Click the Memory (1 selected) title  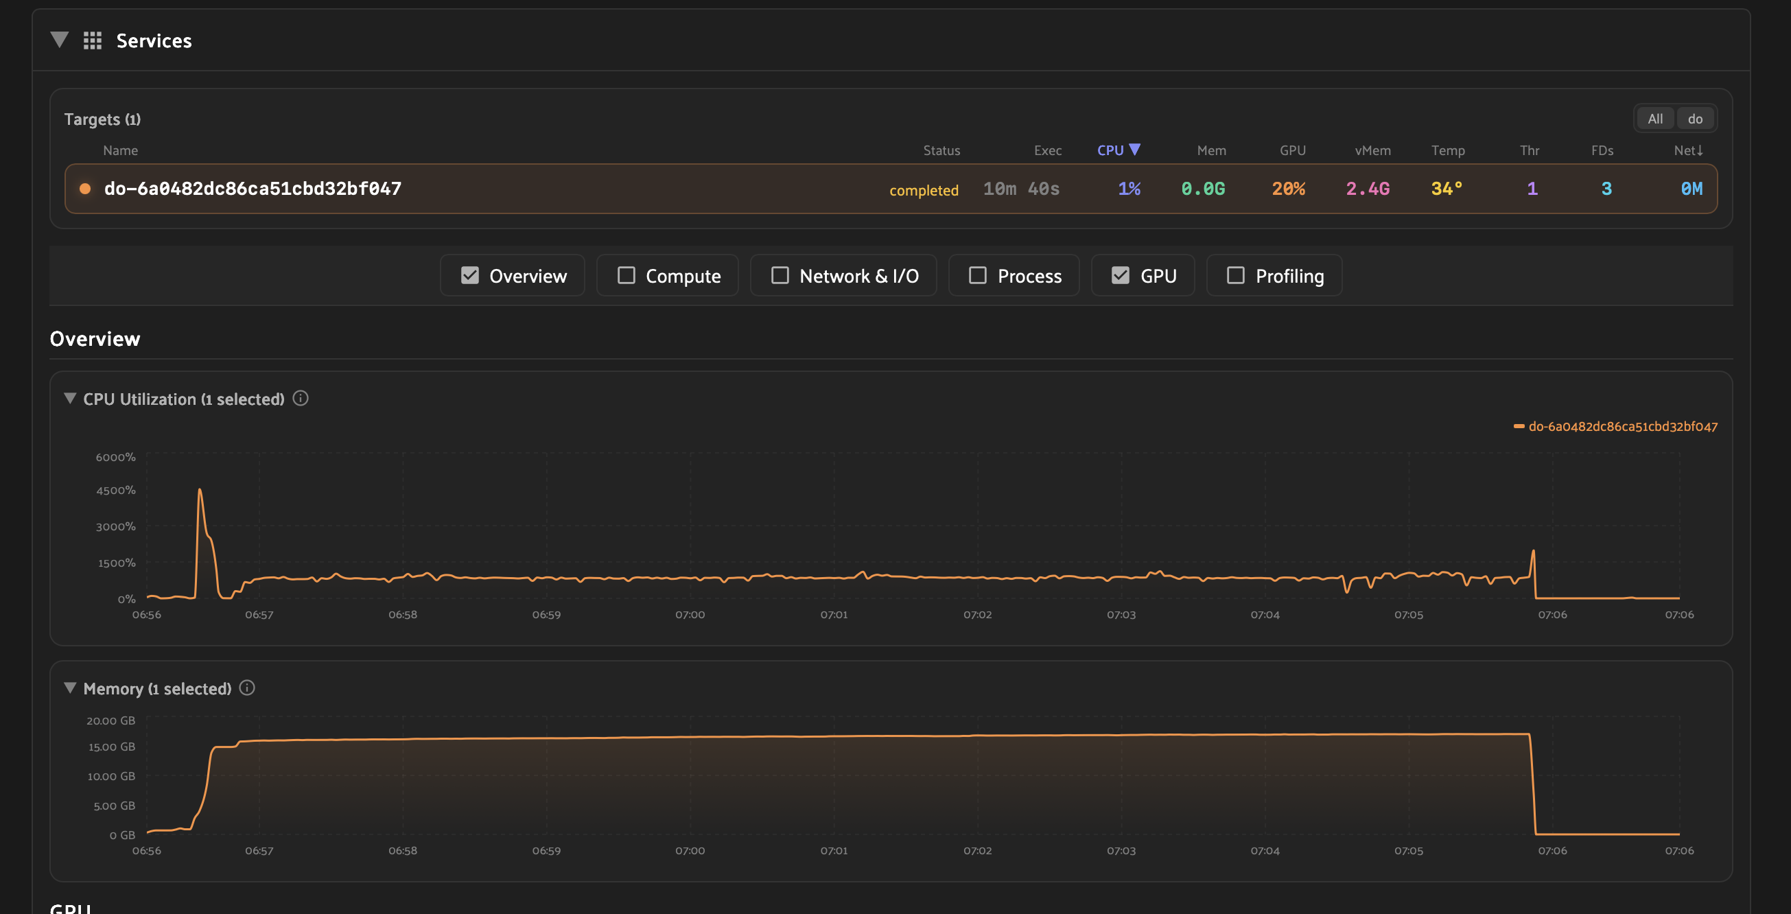click(x=157, y=688)
